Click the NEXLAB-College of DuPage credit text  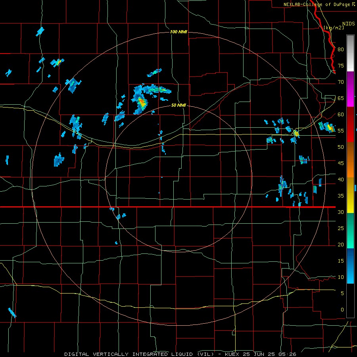point(317,4)
